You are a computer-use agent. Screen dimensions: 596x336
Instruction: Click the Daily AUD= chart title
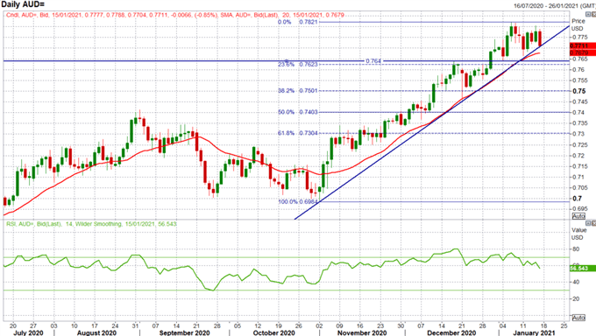tap(23, 4)
